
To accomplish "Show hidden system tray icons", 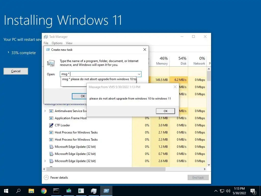I will [x=216, y=191].
